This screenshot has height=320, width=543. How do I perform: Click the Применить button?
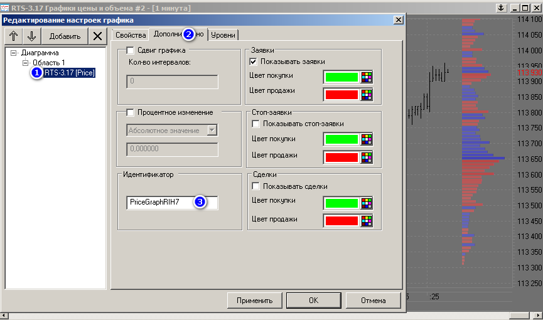254,301
